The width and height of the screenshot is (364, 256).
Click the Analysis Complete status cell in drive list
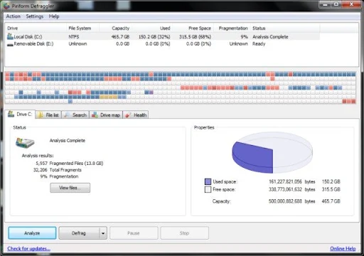coord(270,37)
